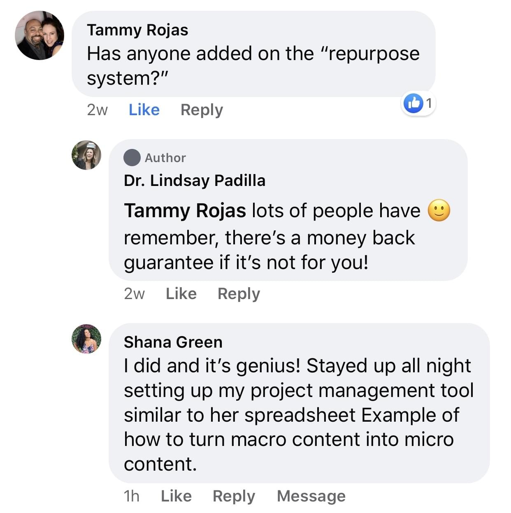511x513 pixels.
Task: Open Shana Green name link
Action: click(x=173, y=342)
